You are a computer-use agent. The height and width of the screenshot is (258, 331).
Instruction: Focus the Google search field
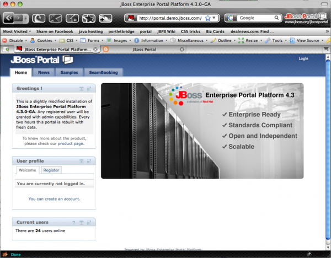click(255, 18)
